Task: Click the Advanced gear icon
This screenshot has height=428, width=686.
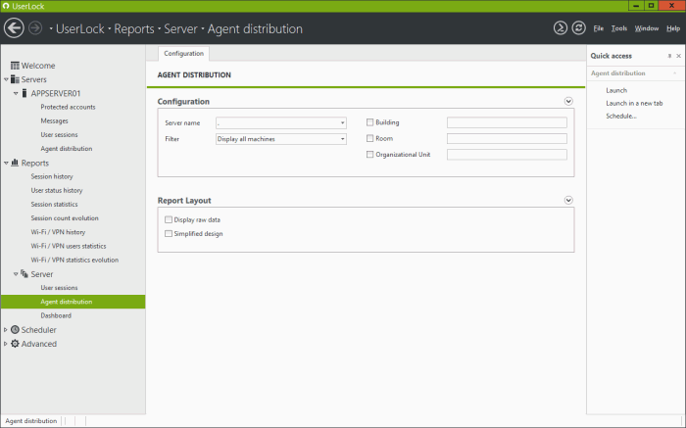Action: pos(15,344)
